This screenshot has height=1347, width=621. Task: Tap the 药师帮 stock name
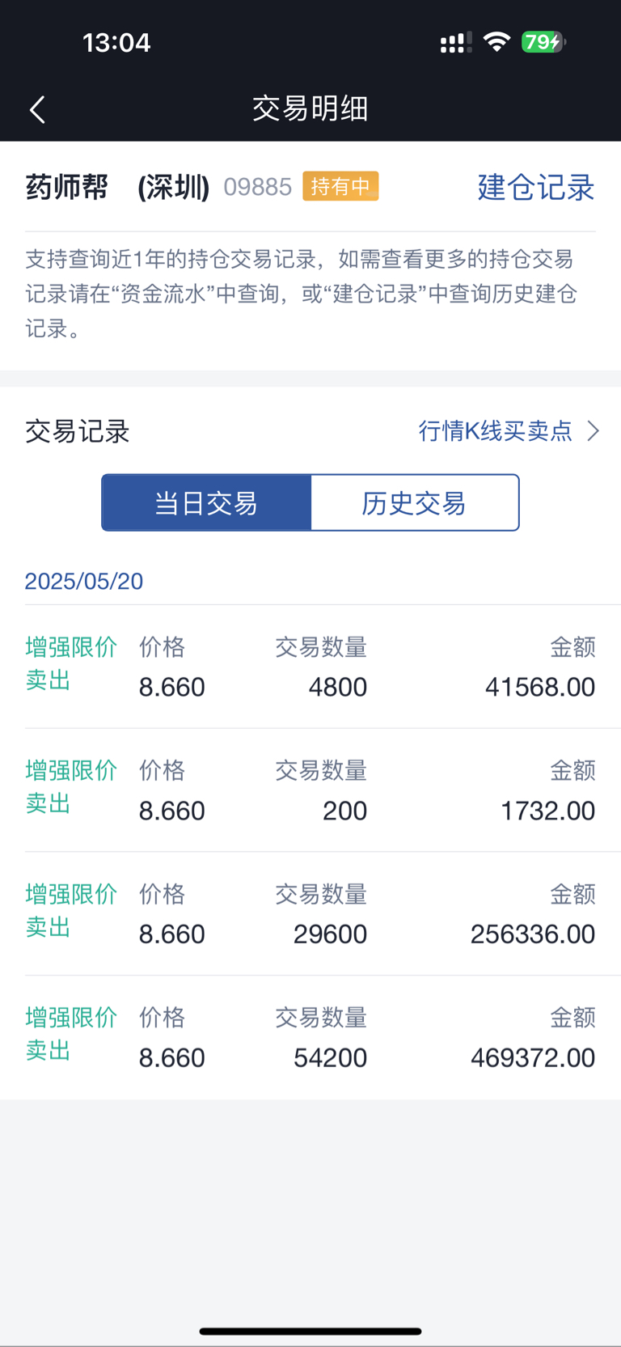[67, 187]
